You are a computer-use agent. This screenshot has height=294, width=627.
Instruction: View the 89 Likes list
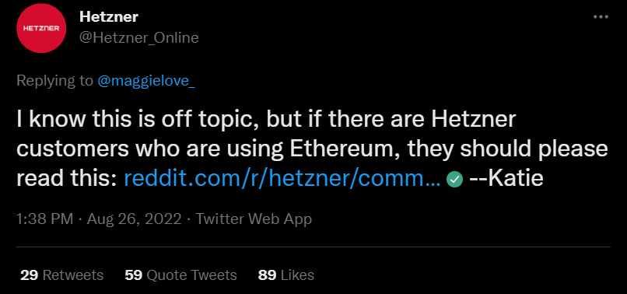pos(286,275)
